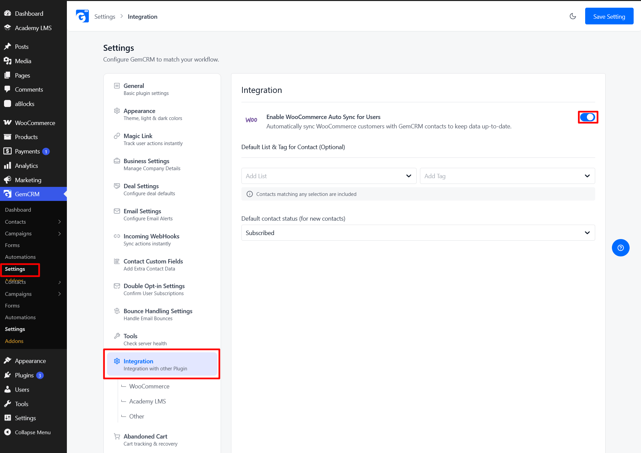This screenshot has height=453, width=641.
Task: Toggle dark mode moon icon
Action: pos(573,16)
